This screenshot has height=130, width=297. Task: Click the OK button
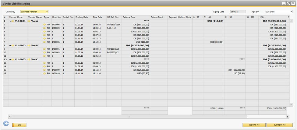(x=19, y=125)
